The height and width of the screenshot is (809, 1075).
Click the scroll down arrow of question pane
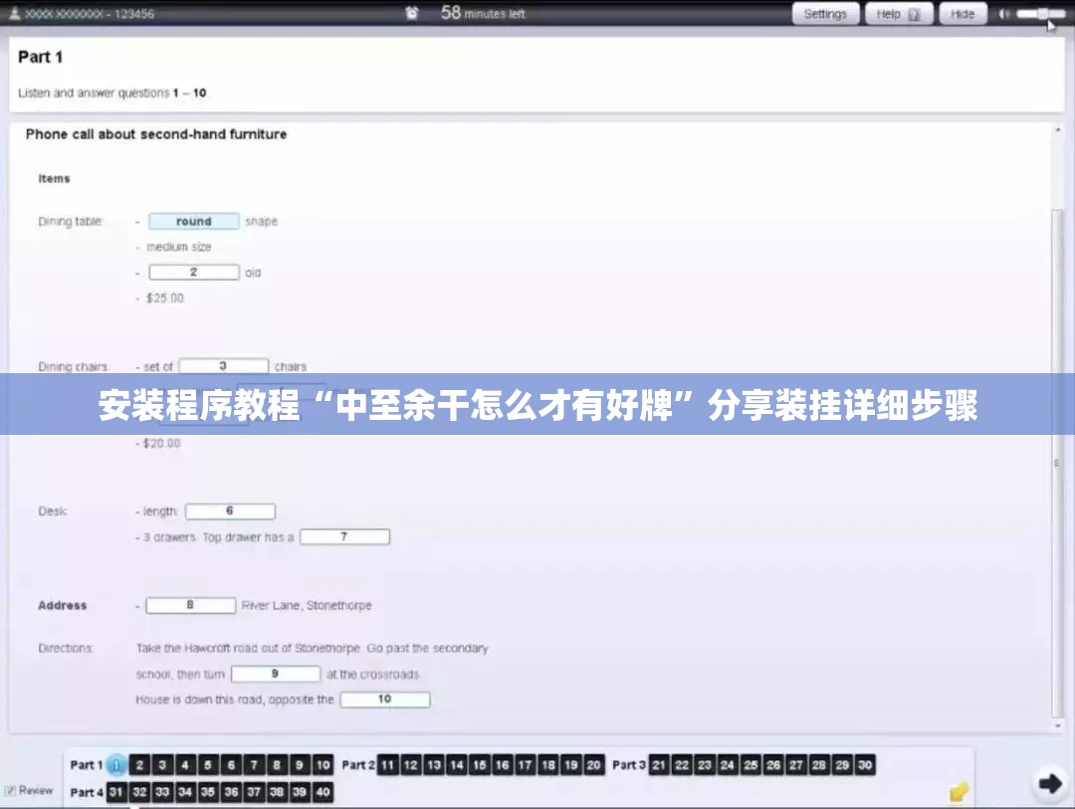[1058, 725]
